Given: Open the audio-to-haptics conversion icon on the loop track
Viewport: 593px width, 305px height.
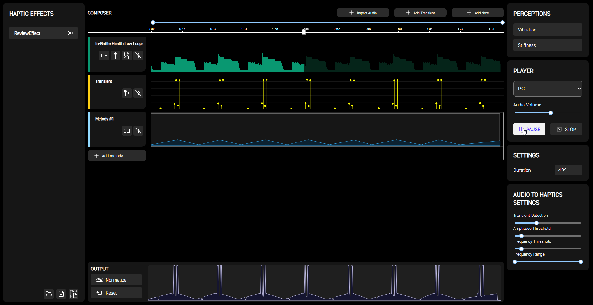Looking at the screenshot, I should [x=127, y=56].
